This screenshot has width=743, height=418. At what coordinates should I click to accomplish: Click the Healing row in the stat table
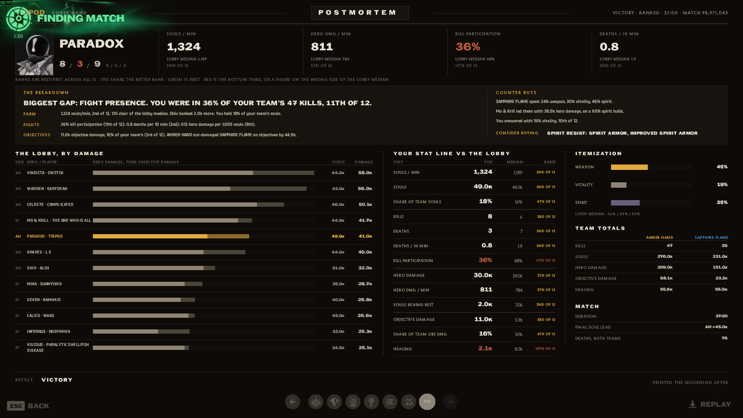point(474,349)
